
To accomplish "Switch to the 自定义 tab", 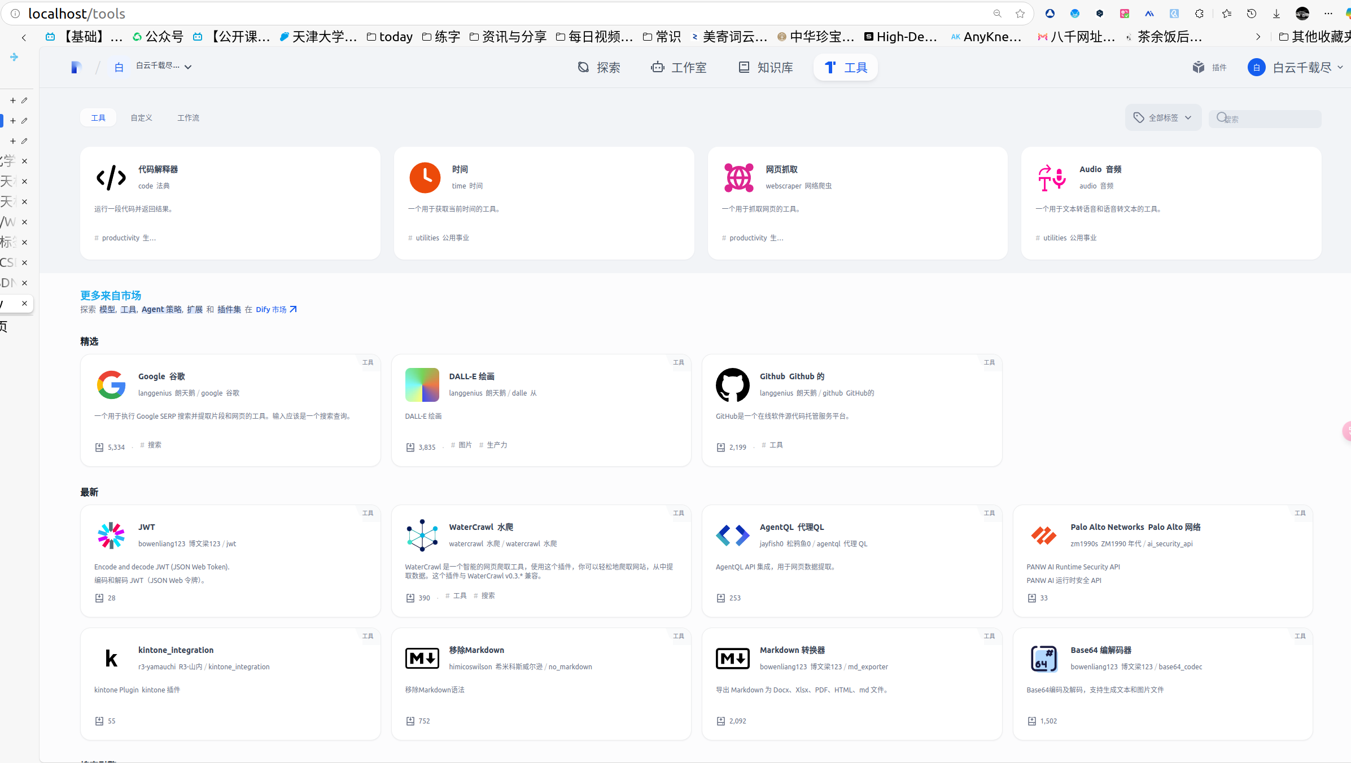I will [141, 117].
